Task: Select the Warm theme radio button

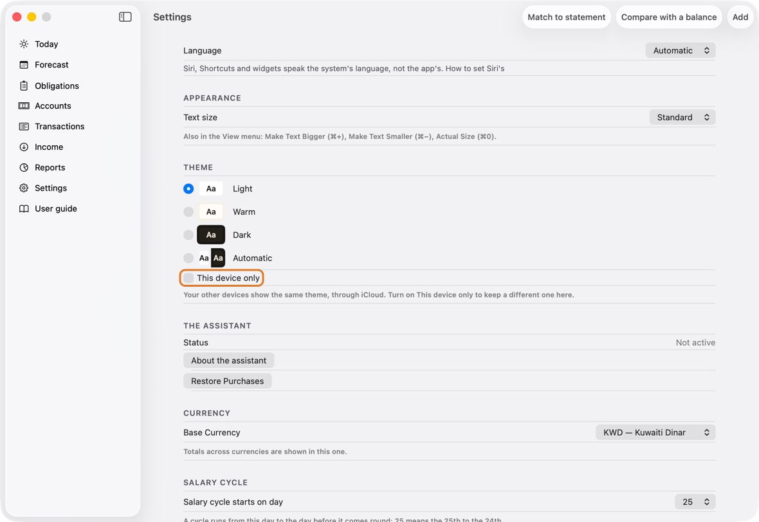Action: pos(188,212)
